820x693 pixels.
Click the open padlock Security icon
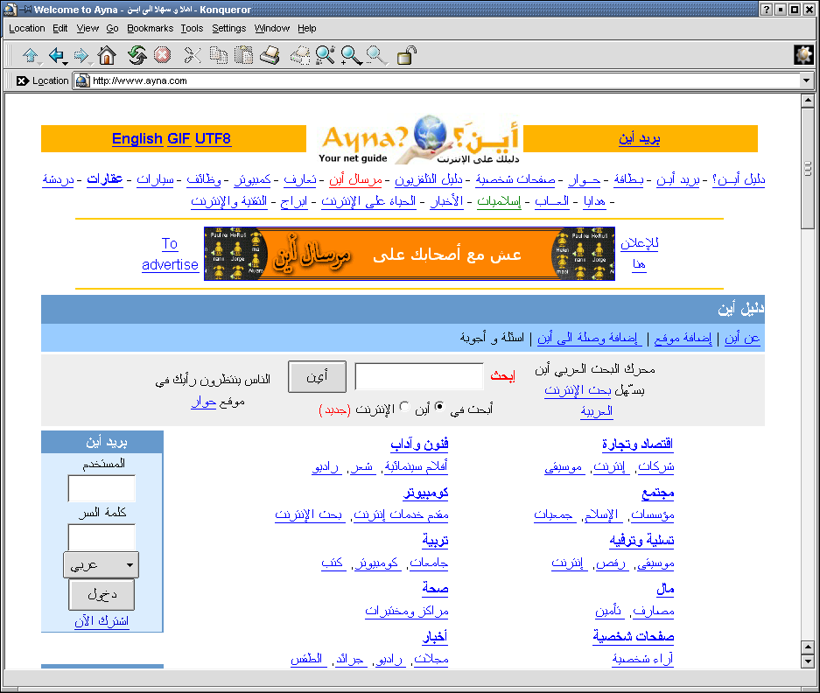(406, 56)
